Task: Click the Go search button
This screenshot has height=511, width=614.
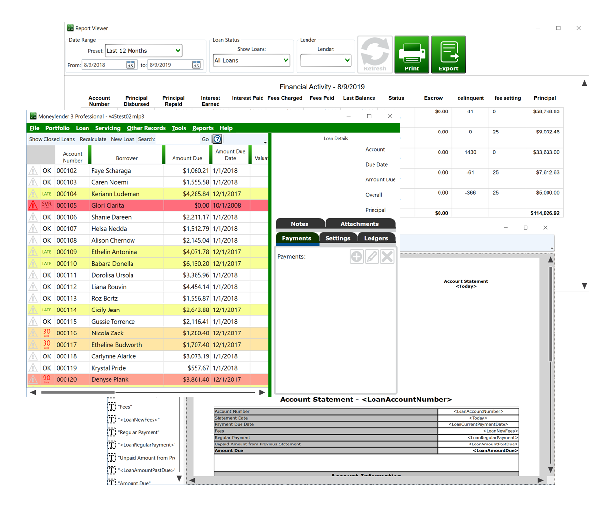Action: pos(205,139)
